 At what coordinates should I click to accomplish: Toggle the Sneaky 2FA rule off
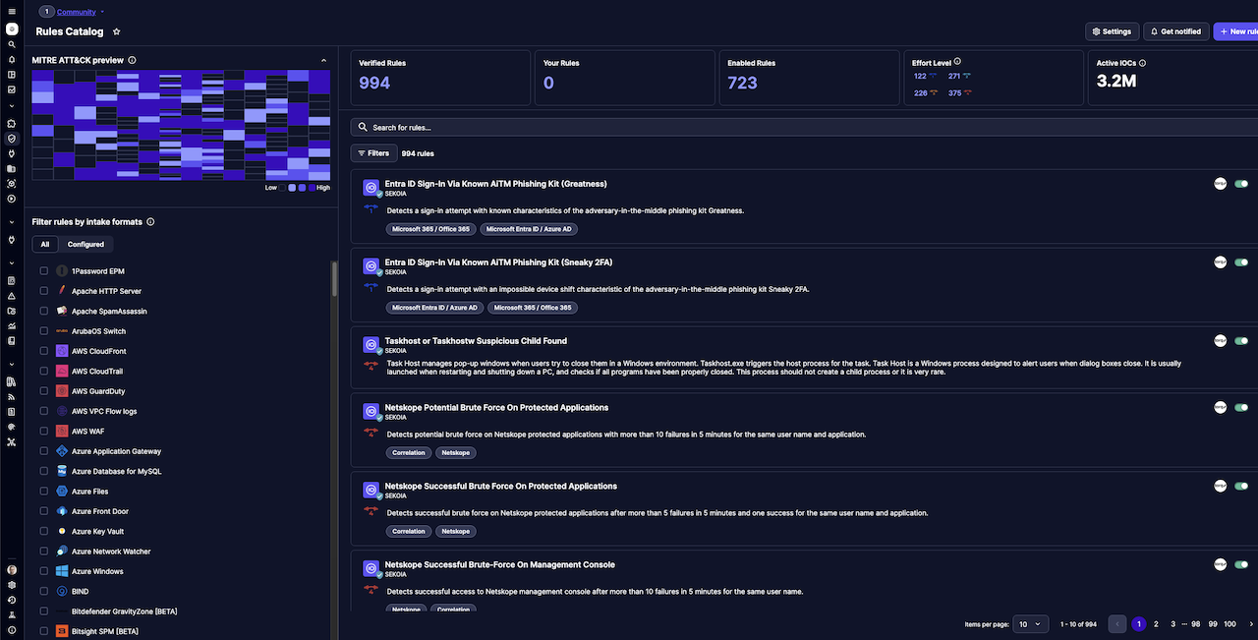pos(1241,262)
